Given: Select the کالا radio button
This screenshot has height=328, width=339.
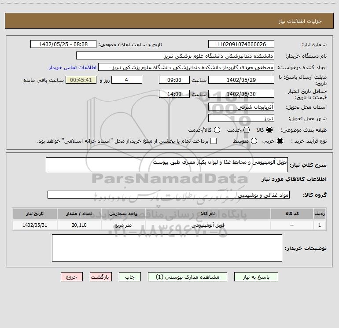Looking at the screenshot, I should coord(269,130).
